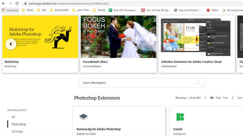
Task: Select InDesign in product list
Action: click(x=17, y=131)
